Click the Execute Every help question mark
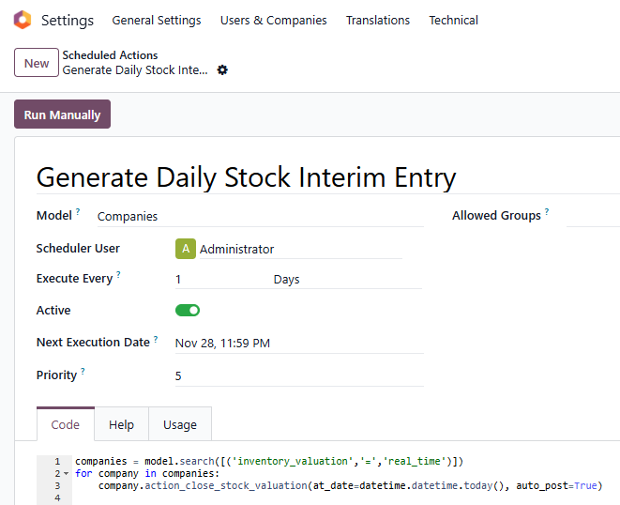 click(x=118, y=276)
